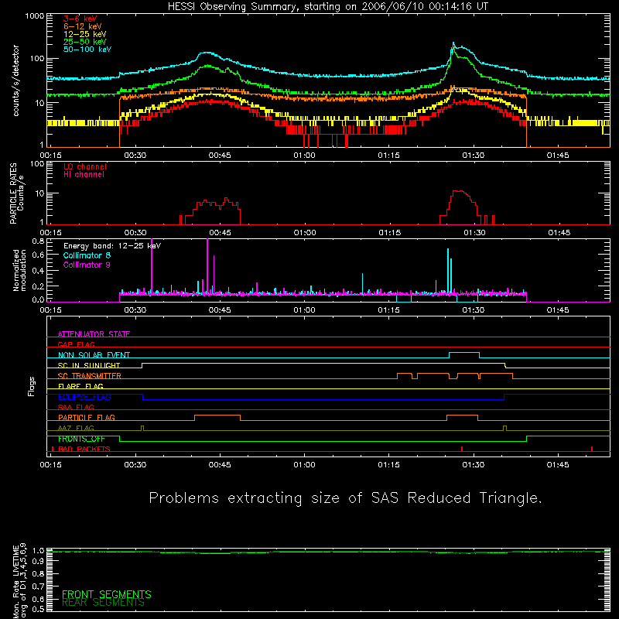
Task: Click the BAD PACKETS flag label
Action: click(x=84, y=449)
